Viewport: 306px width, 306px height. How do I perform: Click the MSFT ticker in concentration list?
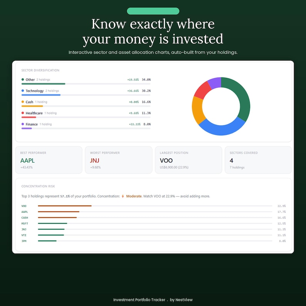(25, 224)
